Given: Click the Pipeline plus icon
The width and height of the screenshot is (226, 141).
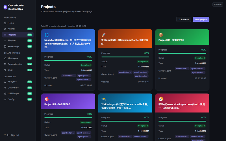Looking at the screenshot, I should tap(5, 41).
